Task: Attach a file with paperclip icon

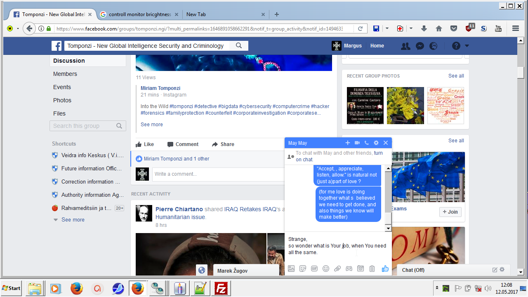Action: [337, 269]
